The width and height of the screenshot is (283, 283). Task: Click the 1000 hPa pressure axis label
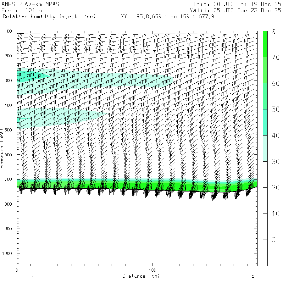click(7, 253)
